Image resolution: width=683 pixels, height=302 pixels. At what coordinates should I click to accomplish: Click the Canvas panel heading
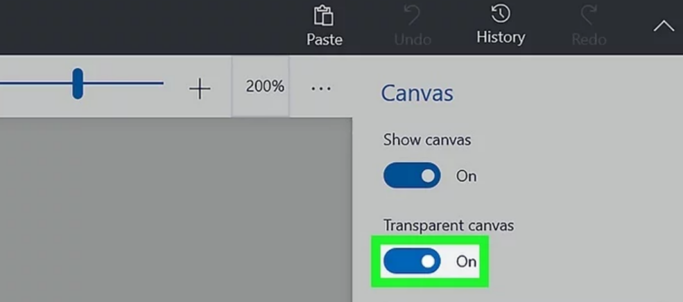click(417, 93)
